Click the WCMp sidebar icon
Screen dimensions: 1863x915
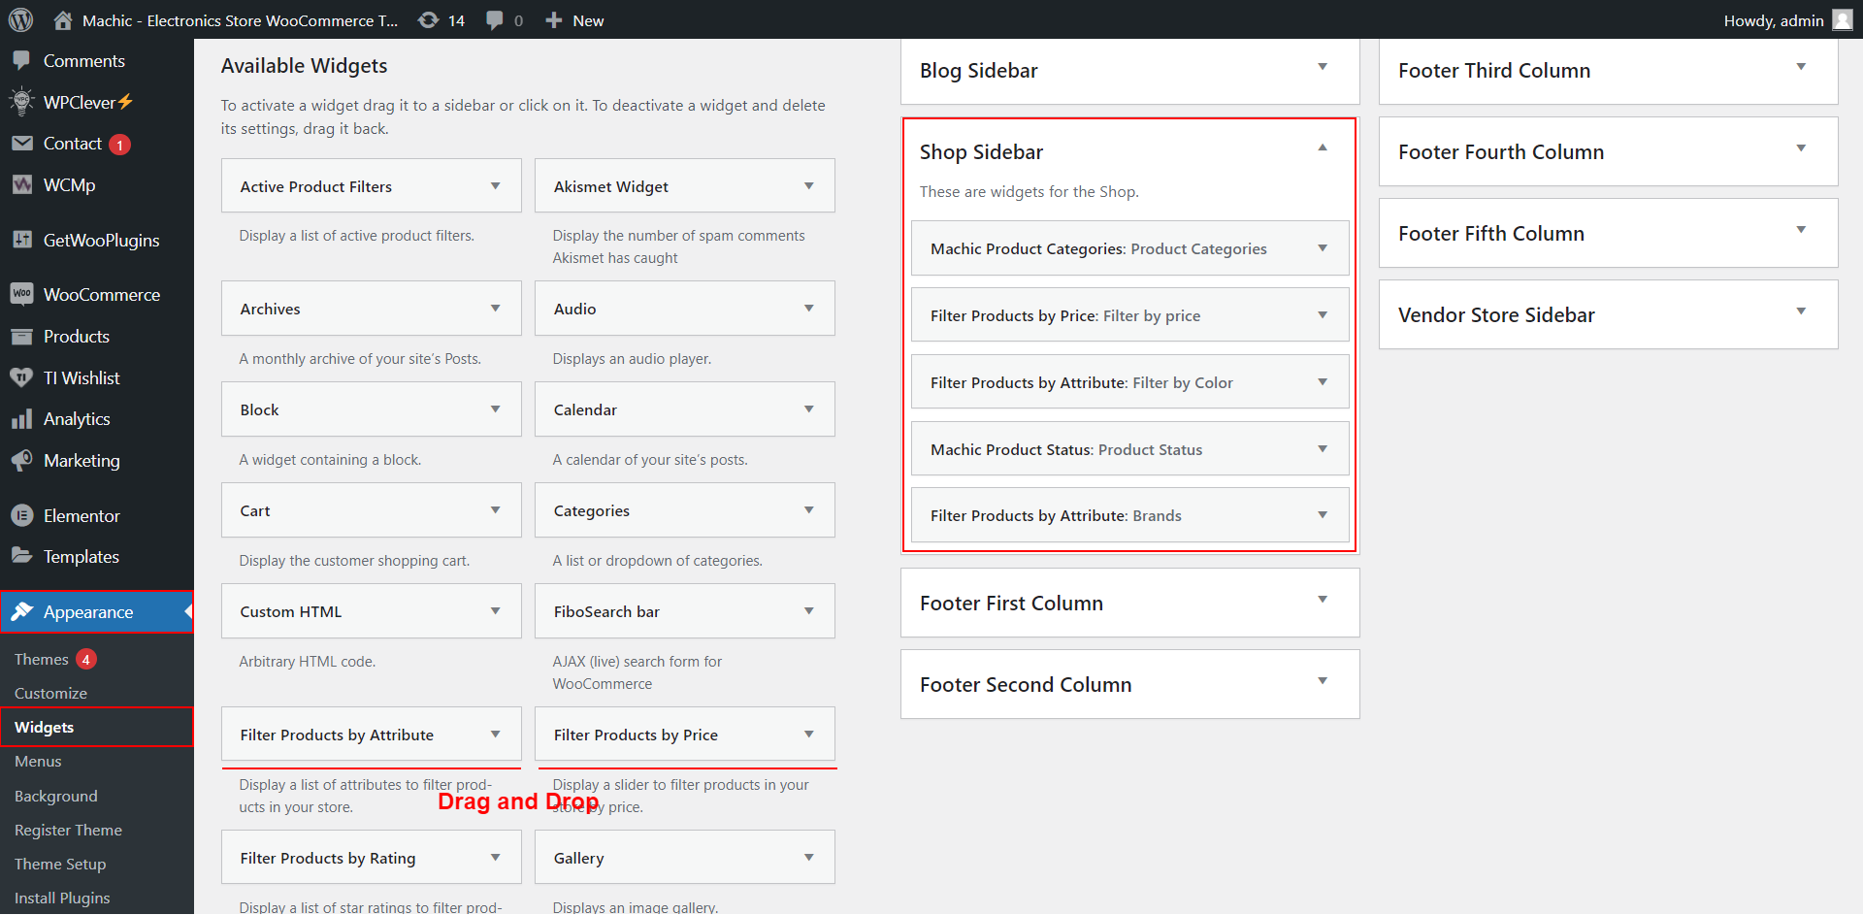click(21, 184)
